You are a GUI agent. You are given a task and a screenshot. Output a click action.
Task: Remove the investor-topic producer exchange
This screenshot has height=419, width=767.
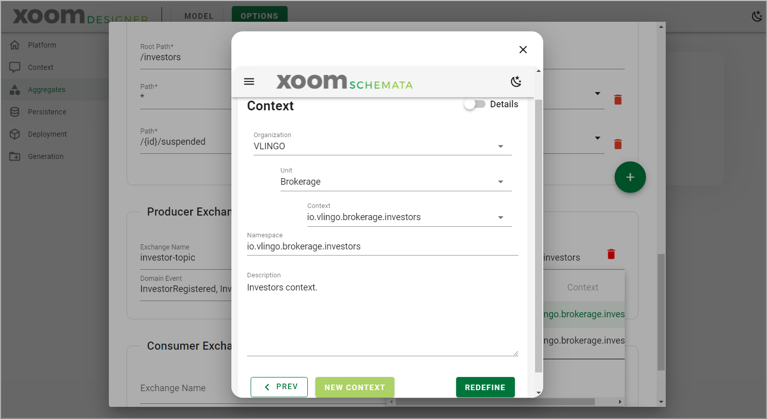611,254
